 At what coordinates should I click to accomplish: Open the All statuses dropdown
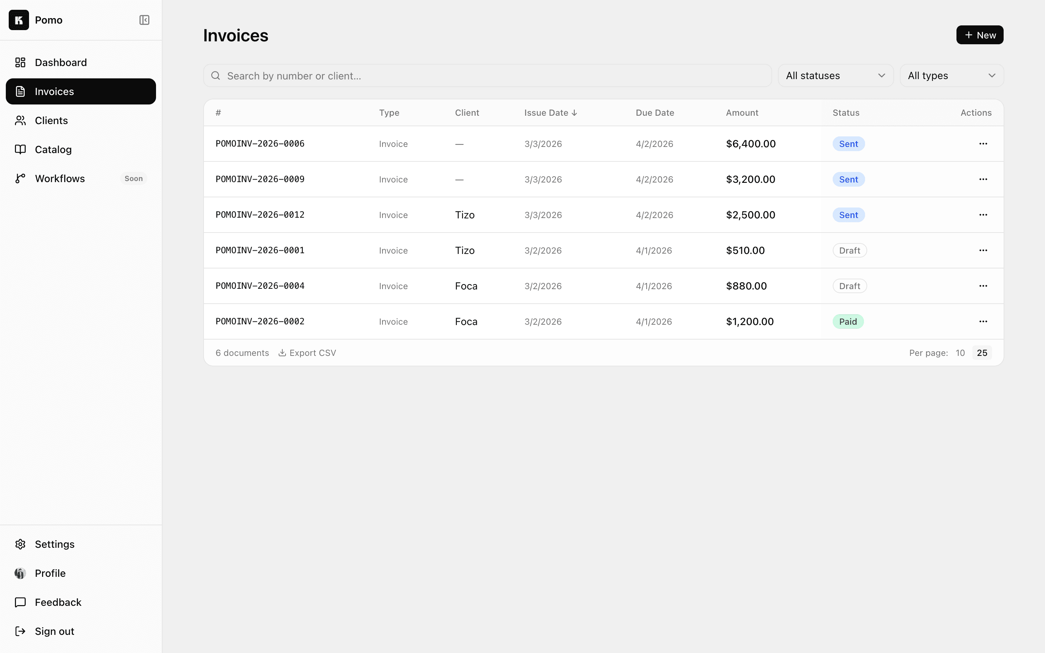[x=835, y=75]
